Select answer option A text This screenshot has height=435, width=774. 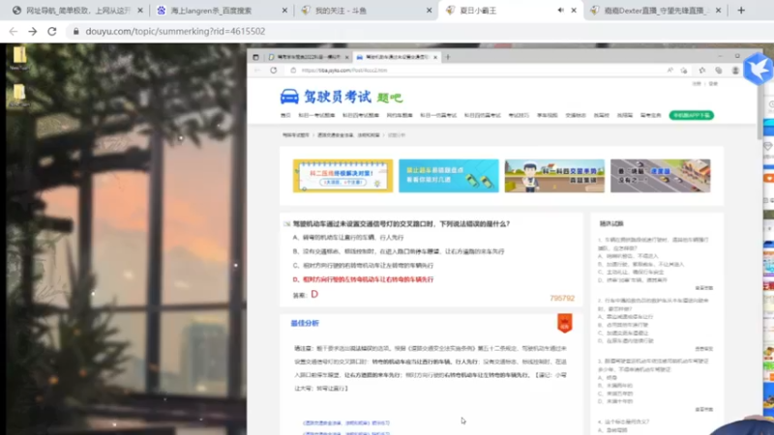(x=348, y=237)
